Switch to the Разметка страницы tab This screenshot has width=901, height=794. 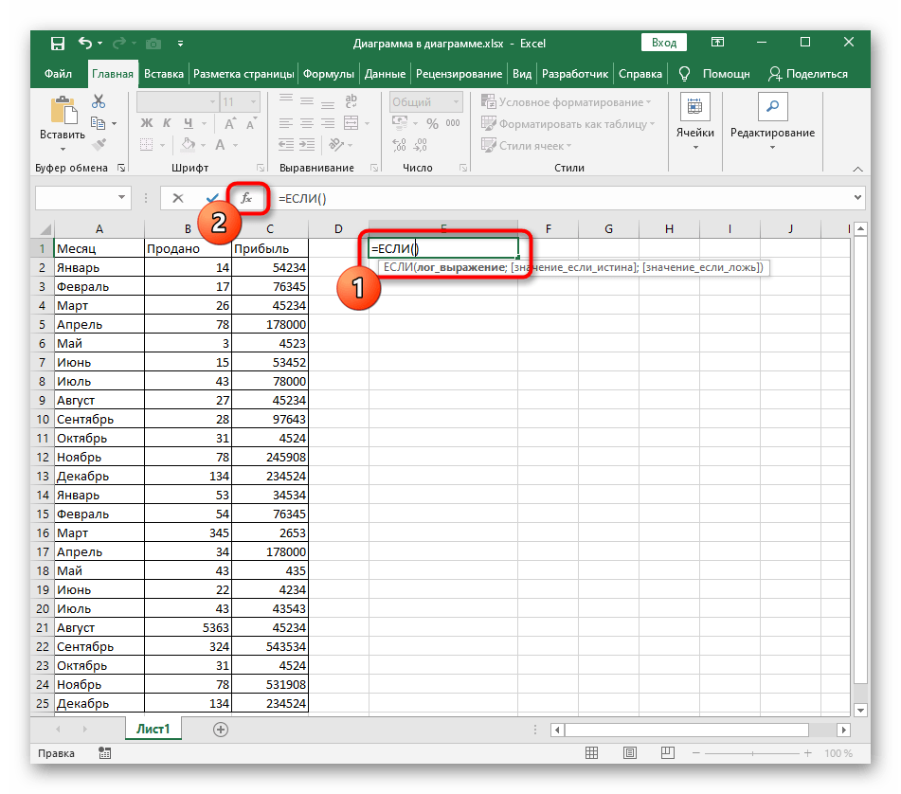pos(243,74)
